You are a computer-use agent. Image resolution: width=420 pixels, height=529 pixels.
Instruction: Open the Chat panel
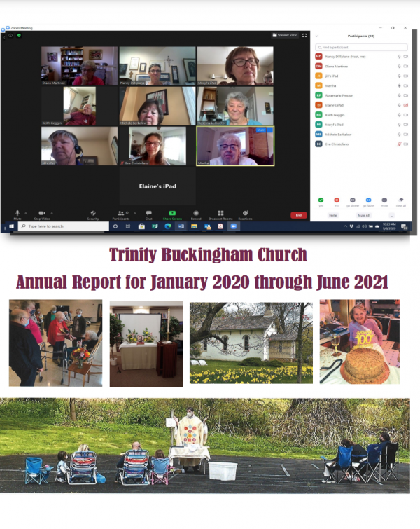[148, 215]
